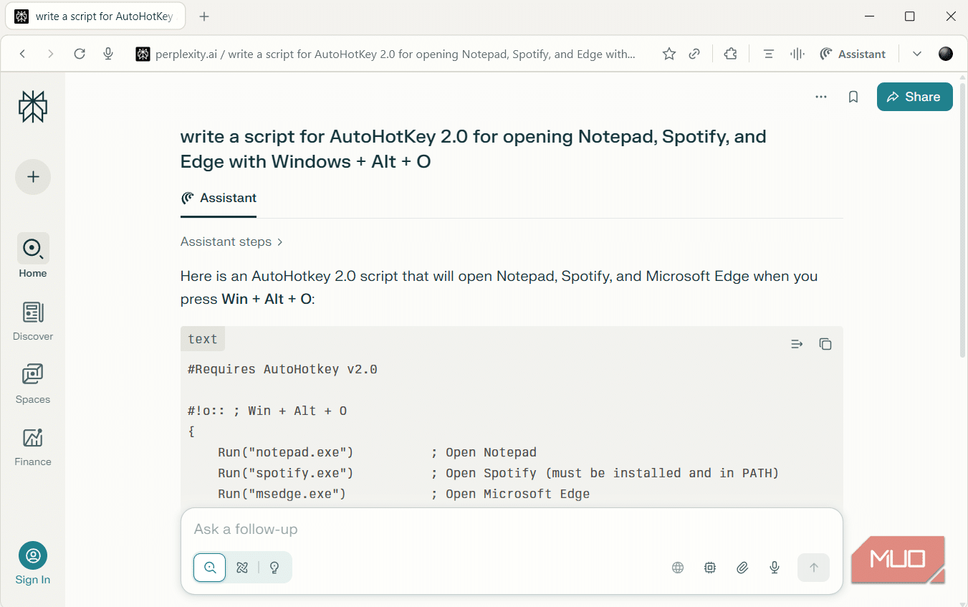
Task: Maximize the browser window
Action: pyautogui.click(x=909, y=16)
